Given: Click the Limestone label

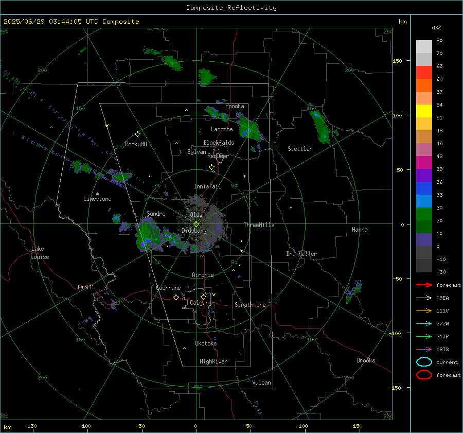Looking at the screenshot, I should (x=97, y=199).
